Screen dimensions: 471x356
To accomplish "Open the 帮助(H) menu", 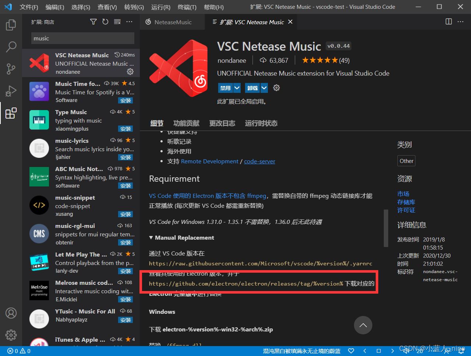I will 213,7.
